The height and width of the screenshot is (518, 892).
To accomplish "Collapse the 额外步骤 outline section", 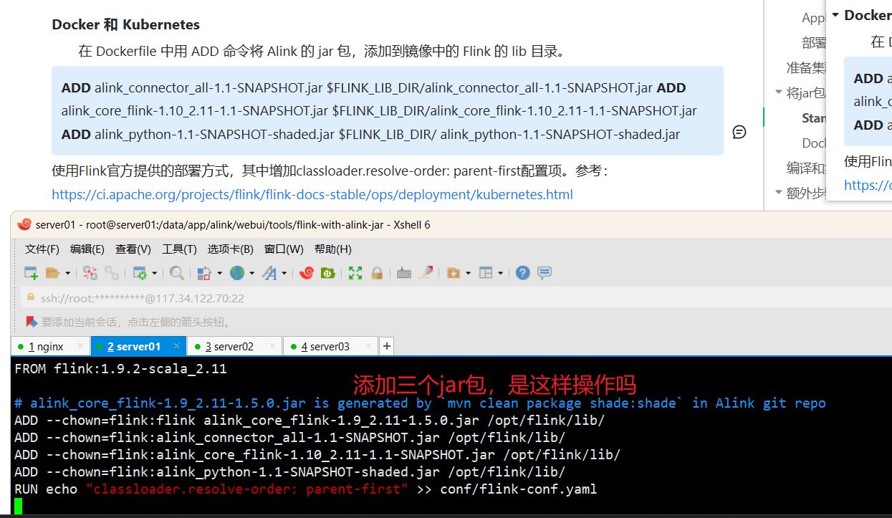I will pyautogui.click(x=779, y=192).
